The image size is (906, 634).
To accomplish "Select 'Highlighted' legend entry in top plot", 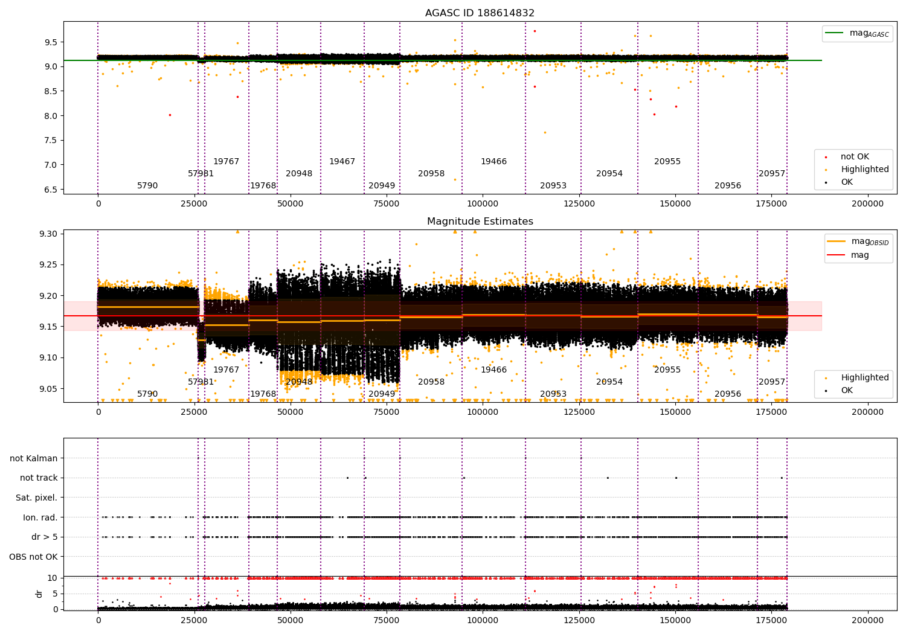I will (864, 170).
